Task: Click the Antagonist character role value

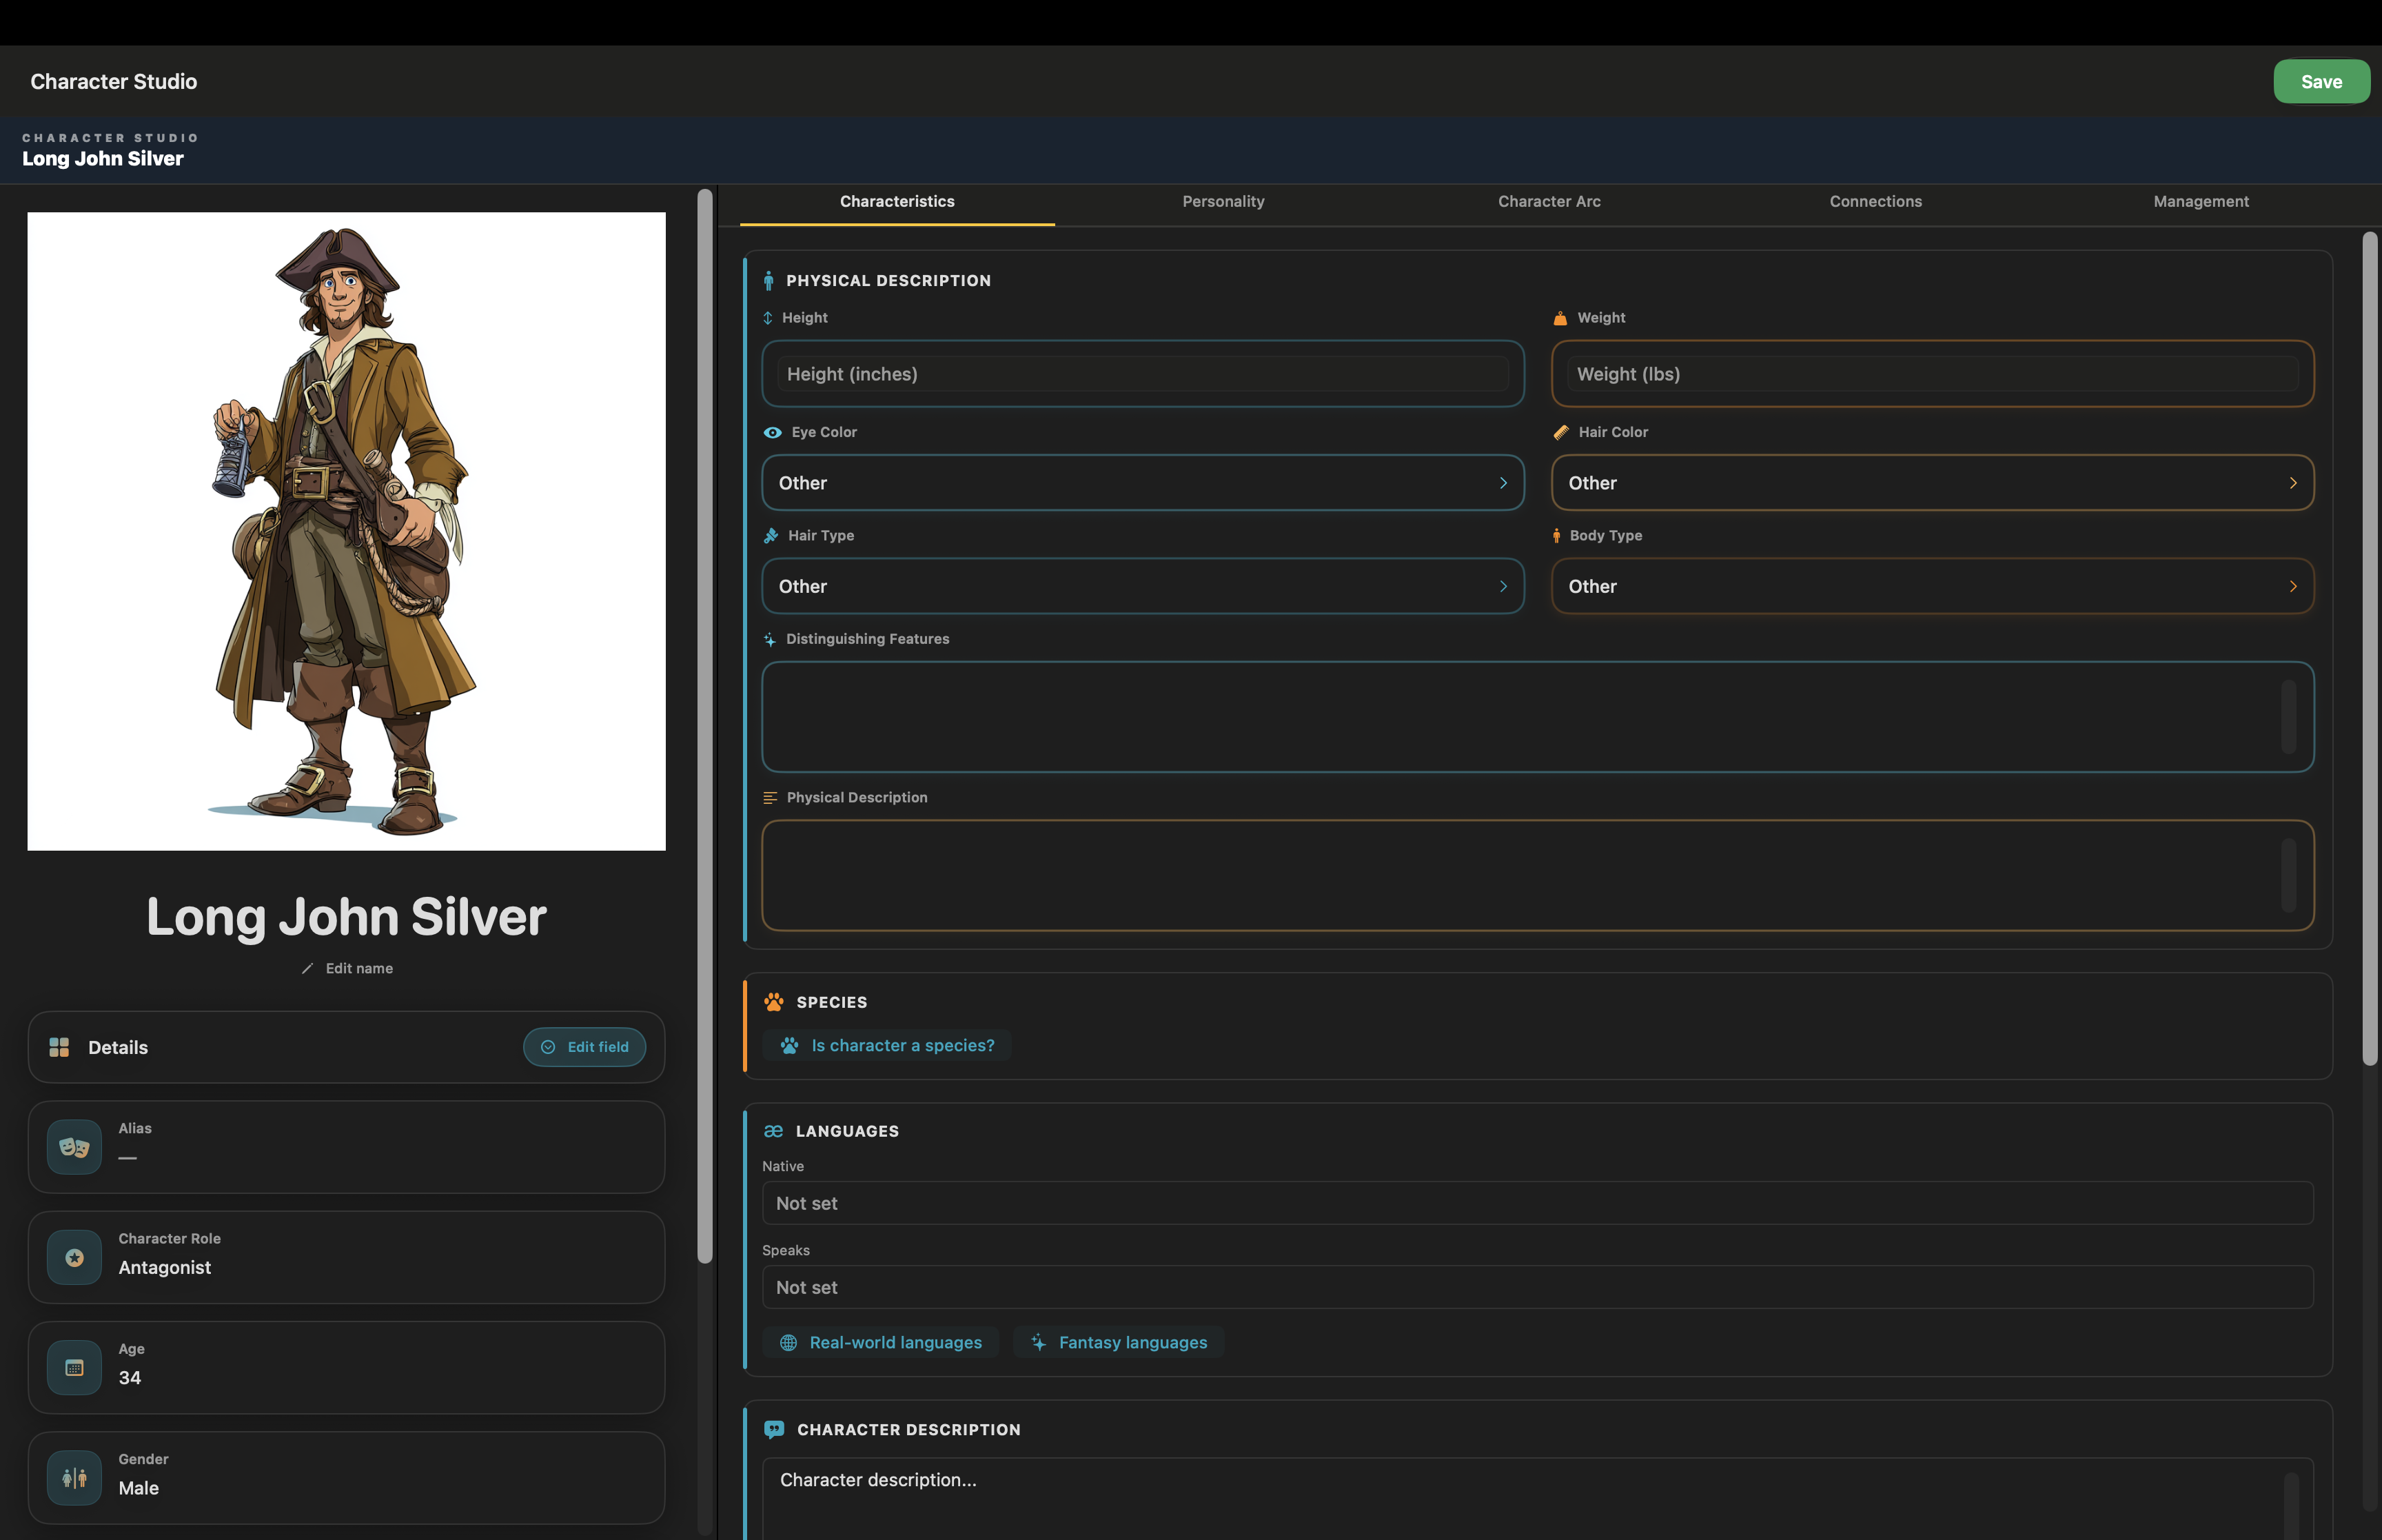Action: click(x=165, y=1268)
